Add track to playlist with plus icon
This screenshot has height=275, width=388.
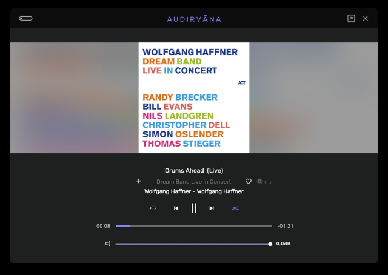pyautogui.click(x=139, y=181)
